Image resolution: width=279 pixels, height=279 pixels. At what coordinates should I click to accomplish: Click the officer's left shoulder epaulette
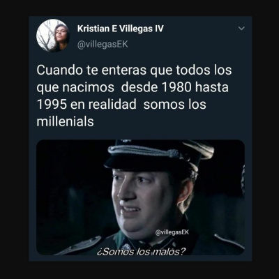point(229,241)
